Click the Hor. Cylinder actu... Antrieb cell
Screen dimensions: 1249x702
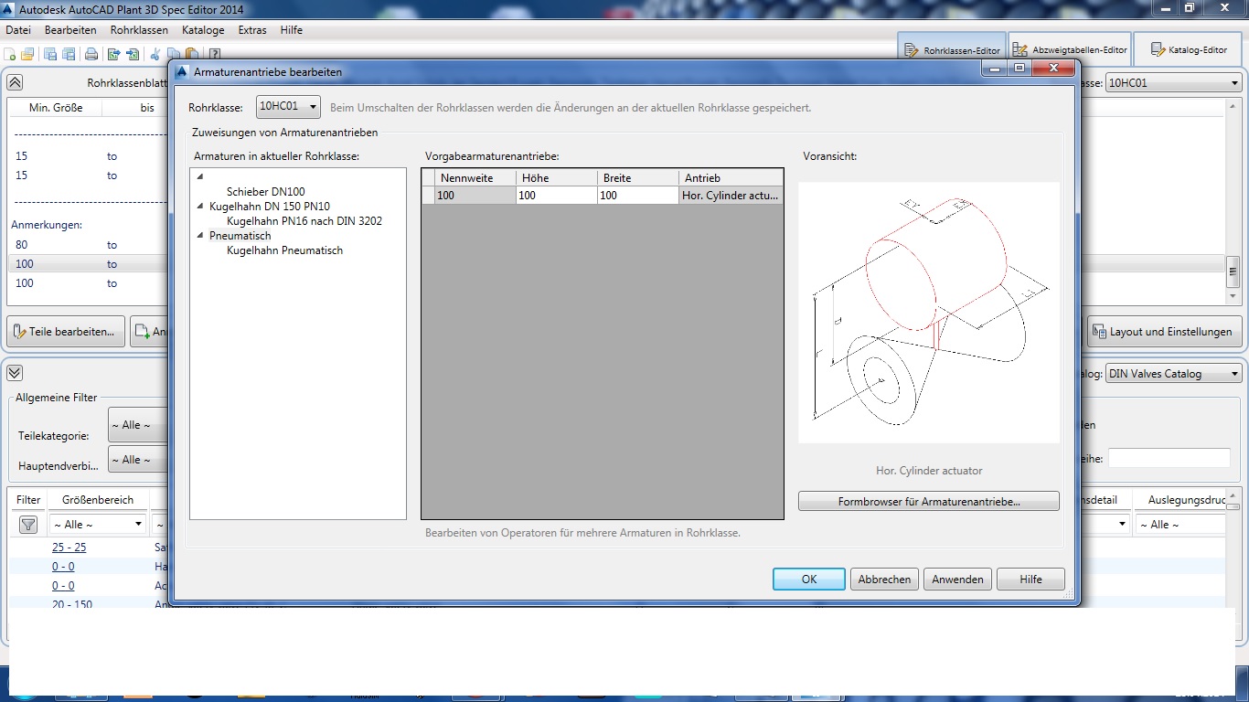click(x=731, y=196)
